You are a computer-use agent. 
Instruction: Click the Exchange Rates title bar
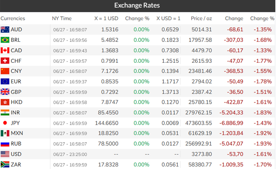click(x=138, y=6)
